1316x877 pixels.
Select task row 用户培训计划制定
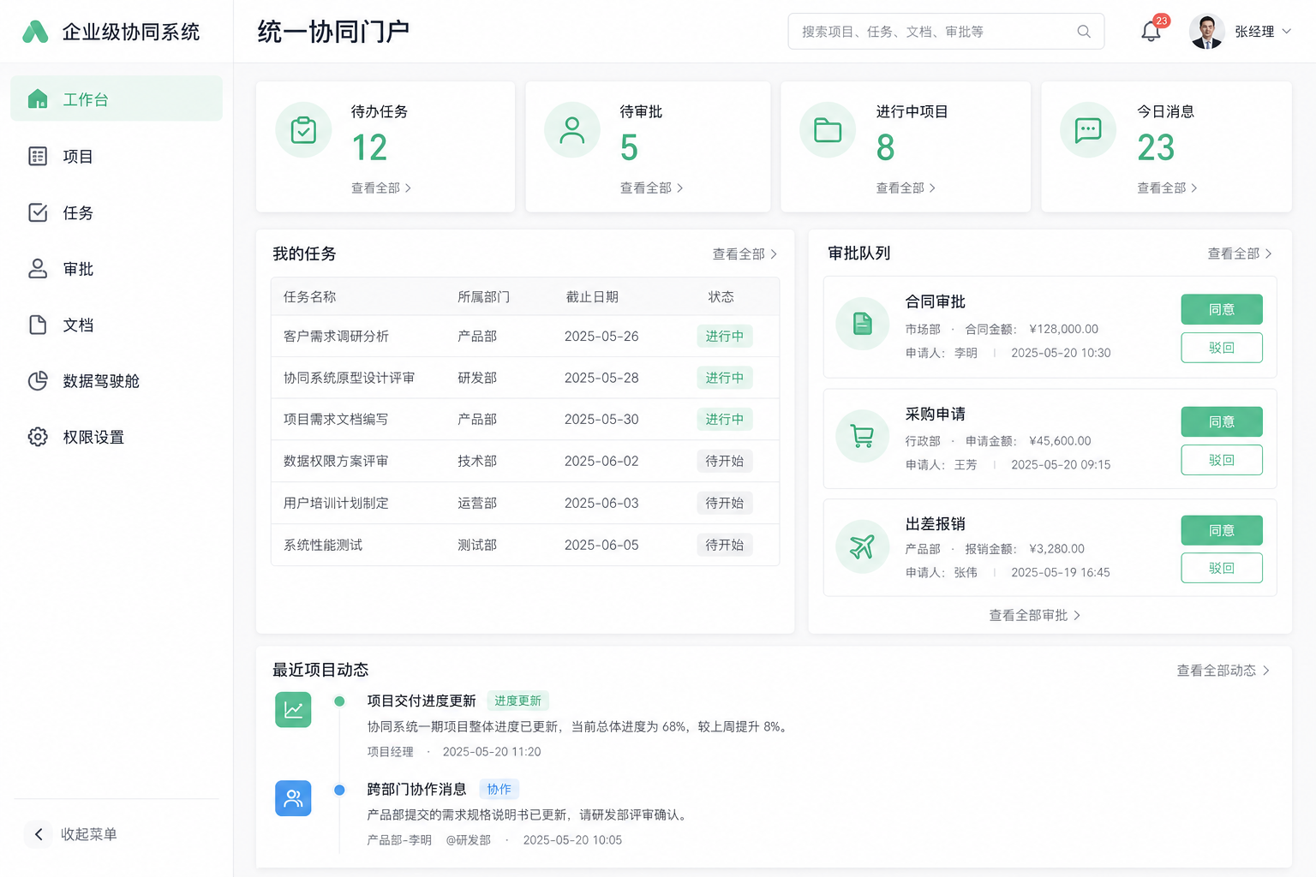coord(525,503)
